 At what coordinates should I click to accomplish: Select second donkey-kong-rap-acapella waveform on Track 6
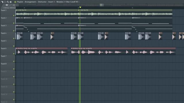point(123,52)
